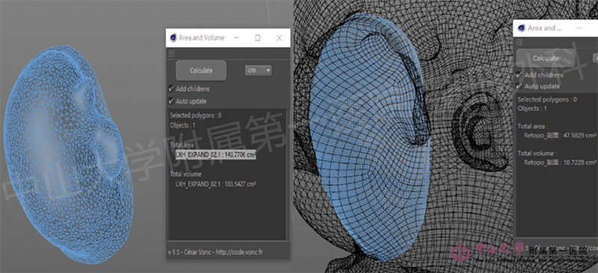Click the grip menu icon in the right window
598x273 pixels.
coord(520,43)
